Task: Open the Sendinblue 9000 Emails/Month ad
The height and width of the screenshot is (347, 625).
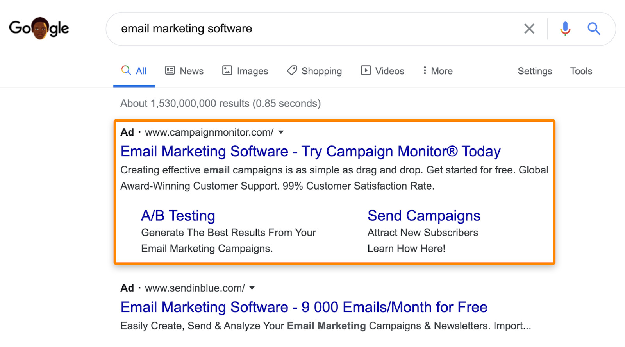Action: [303, 308]
